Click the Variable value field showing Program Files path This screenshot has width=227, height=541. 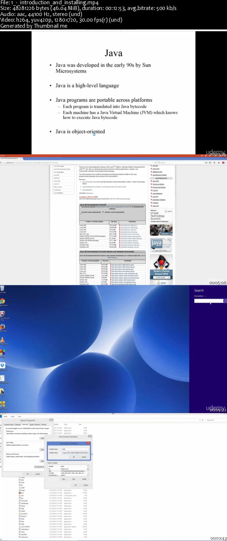(75, 453)
